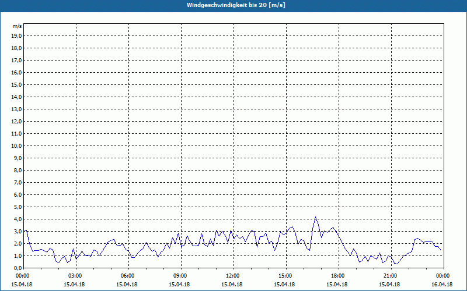
Task: Click the 03:00 time axis label
Action: [x=76, y=276]
